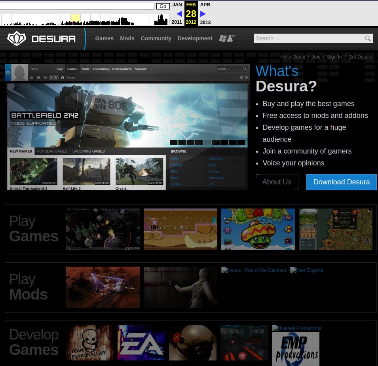Screen dimensions: 378x366
Task: Open the Beans Quest game thumbnail
Action: coord(258,229)
